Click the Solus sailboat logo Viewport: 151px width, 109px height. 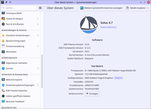pyautogui.click(x=89, y=25)
